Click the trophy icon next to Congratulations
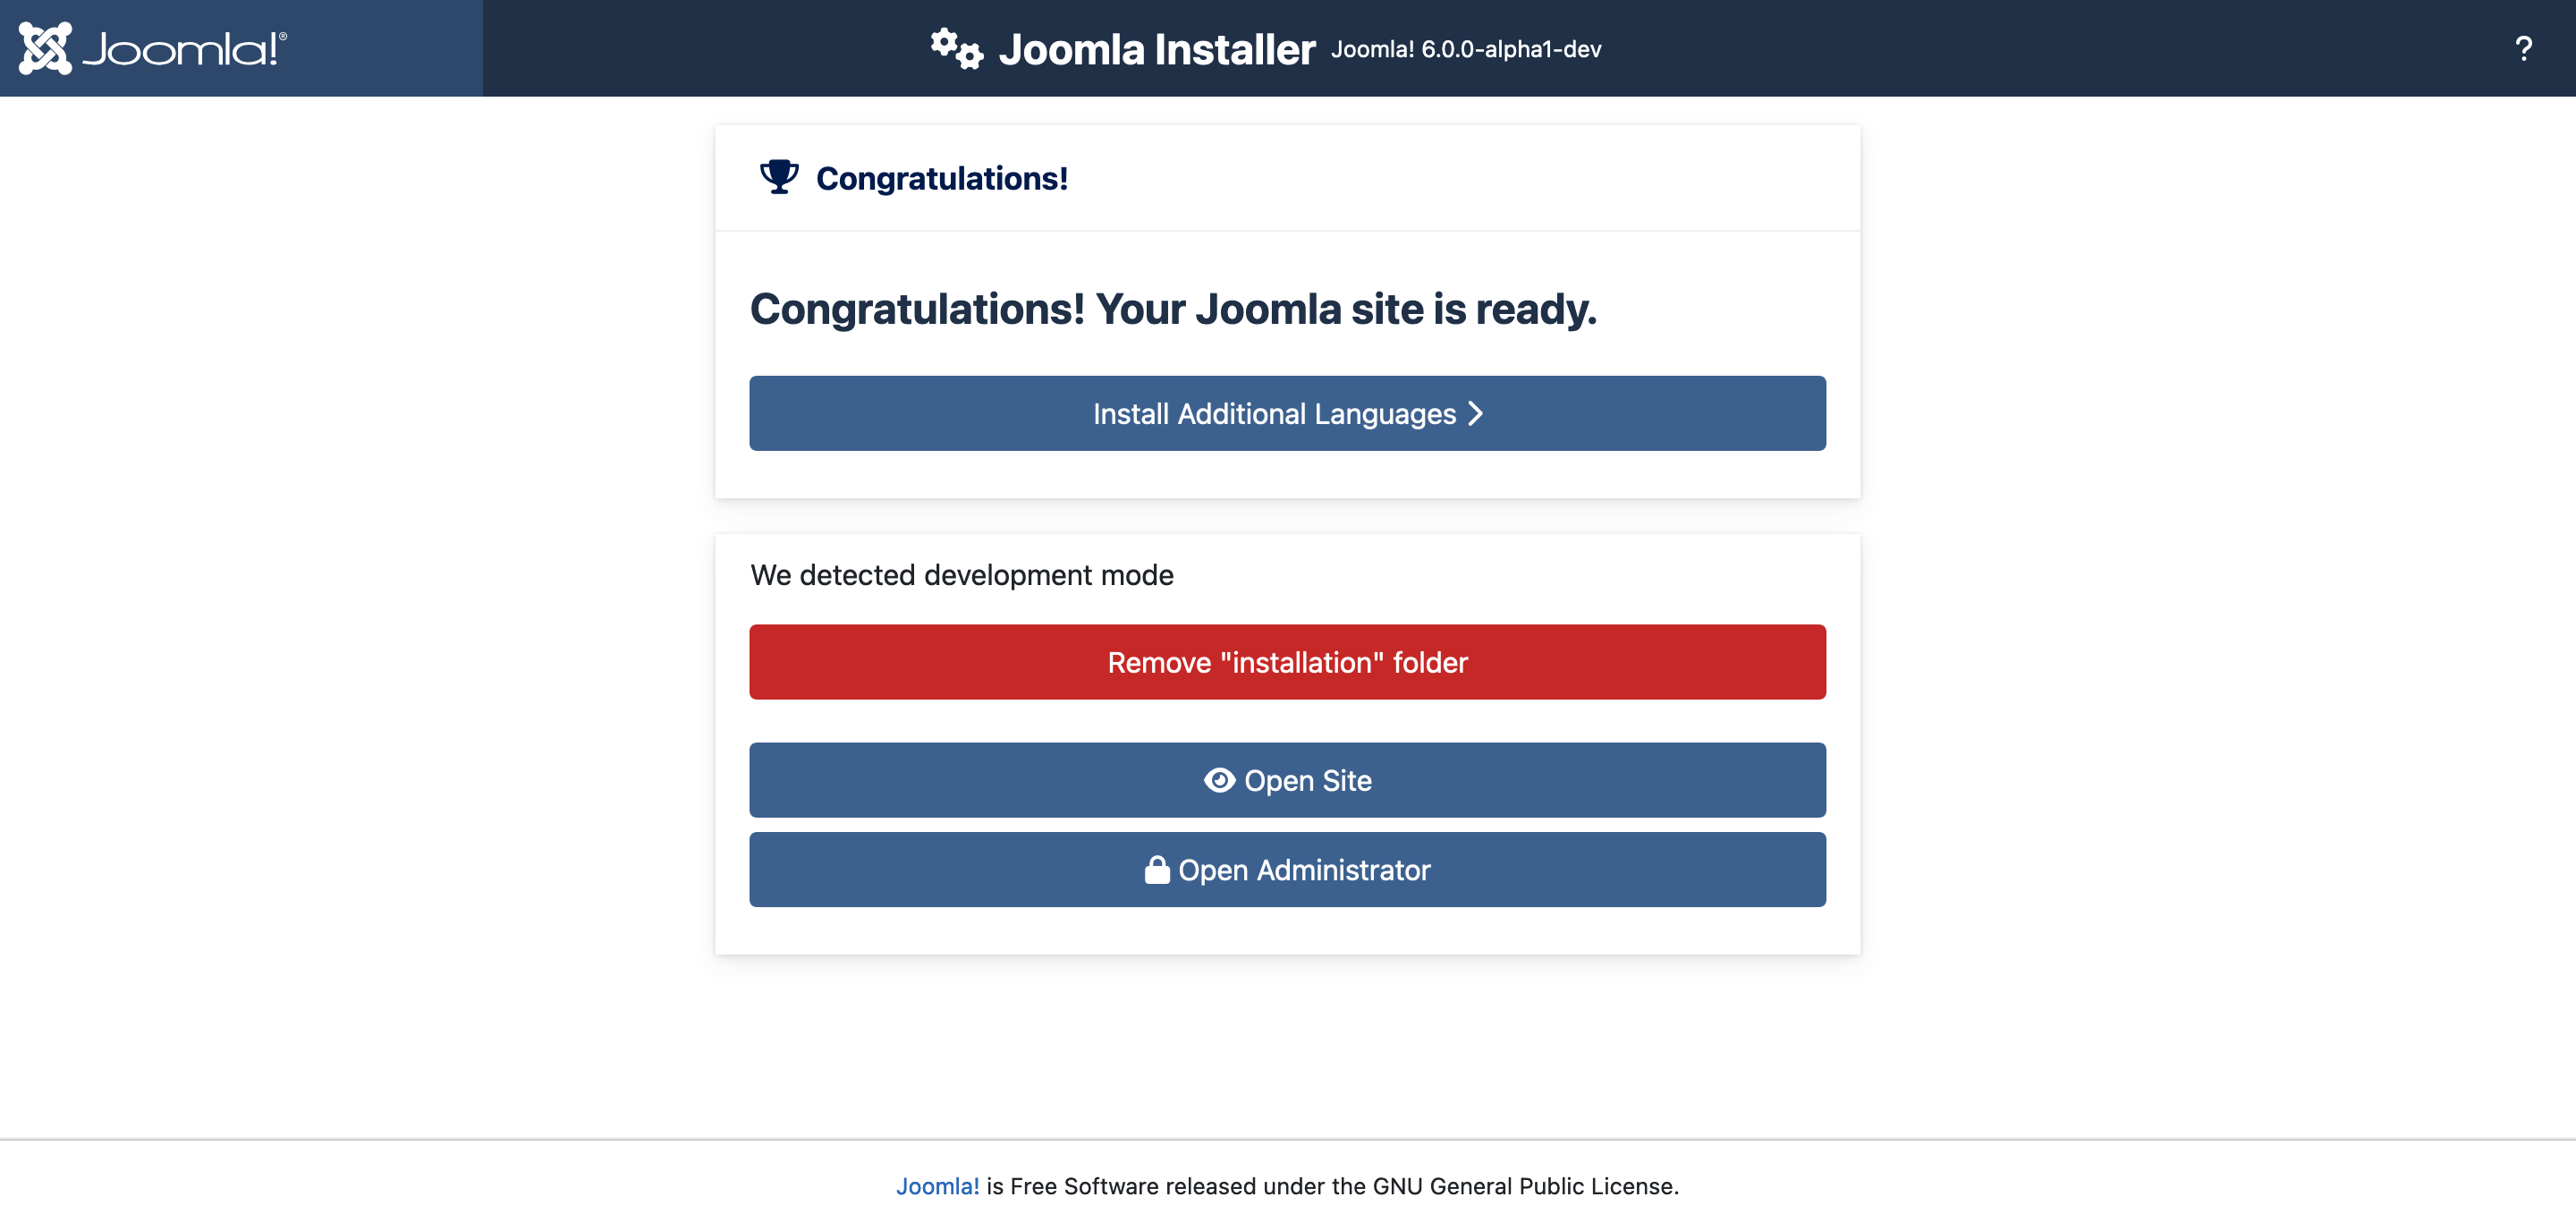Image resolution: width=2576 pixels, height=1231 pixels. point(779,176)
